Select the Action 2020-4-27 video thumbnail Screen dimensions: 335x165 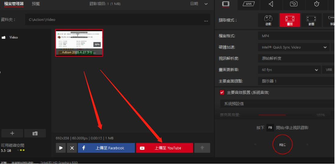coord(79,43)
